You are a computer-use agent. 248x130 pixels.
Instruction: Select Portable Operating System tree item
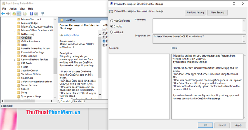35,49
